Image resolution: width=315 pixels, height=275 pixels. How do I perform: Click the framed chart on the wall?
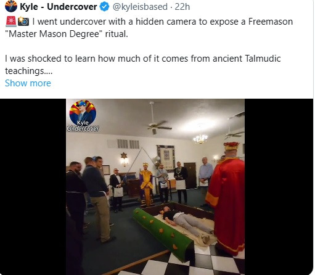[x=166, y=158]
